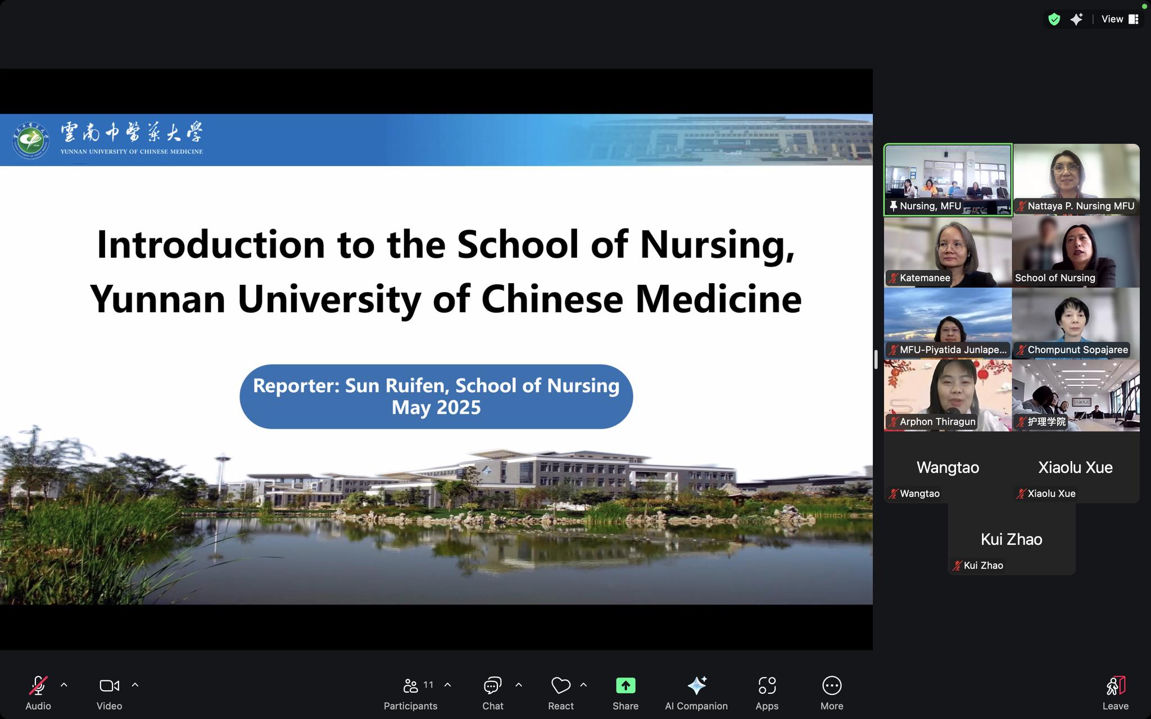
Task: Open the Participants panel icon
Action: [411, 685]
